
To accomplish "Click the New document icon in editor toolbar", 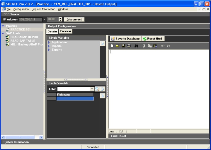I will (112, 46).
